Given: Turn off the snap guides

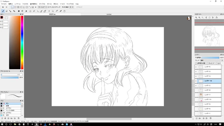Looking at the screenshot, I should point(13,7).
